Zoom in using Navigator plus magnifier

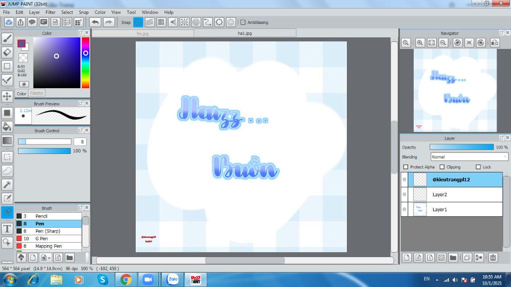[420, 43]
